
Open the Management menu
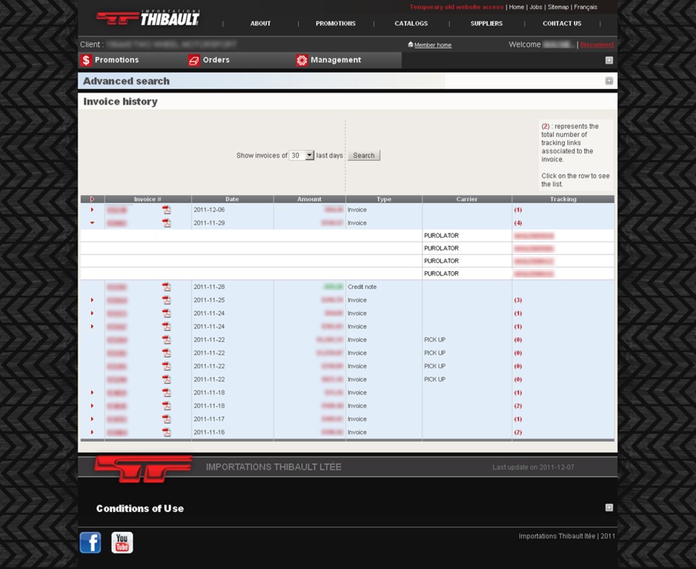335,60
